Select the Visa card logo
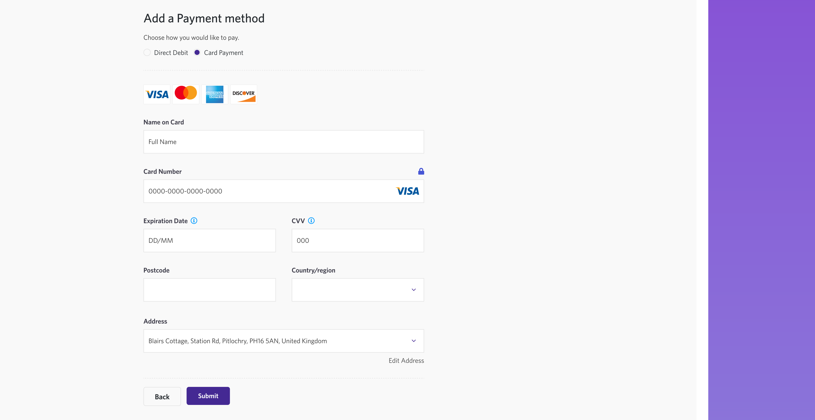This screenshot has width=815, height=420. 157,94
